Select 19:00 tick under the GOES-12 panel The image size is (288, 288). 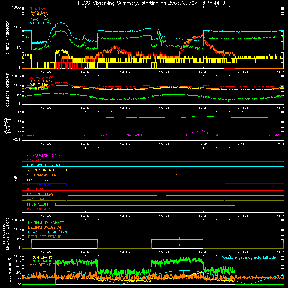(x=85, y=144)
